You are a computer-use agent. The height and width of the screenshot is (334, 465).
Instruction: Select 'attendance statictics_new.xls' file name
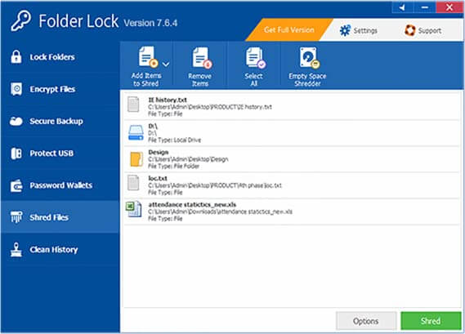click(192, 205)
